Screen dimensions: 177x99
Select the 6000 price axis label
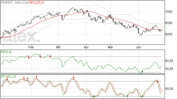tap(169, 34)
